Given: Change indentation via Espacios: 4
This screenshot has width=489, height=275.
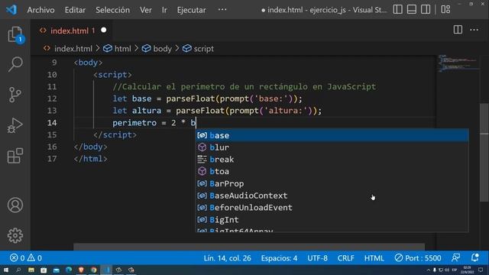Looking at the screenshot, I should click(x=279, y=258).
